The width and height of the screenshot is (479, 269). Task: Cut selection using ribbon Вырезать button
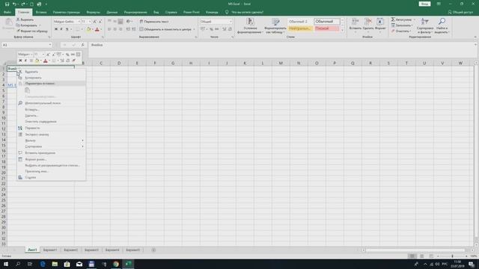(x=25, y=19)
